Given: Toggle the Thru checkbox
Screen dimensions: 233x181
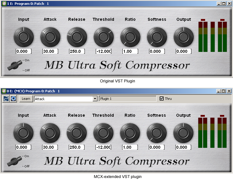Looking at the screenshot, I should click(161, 99).
